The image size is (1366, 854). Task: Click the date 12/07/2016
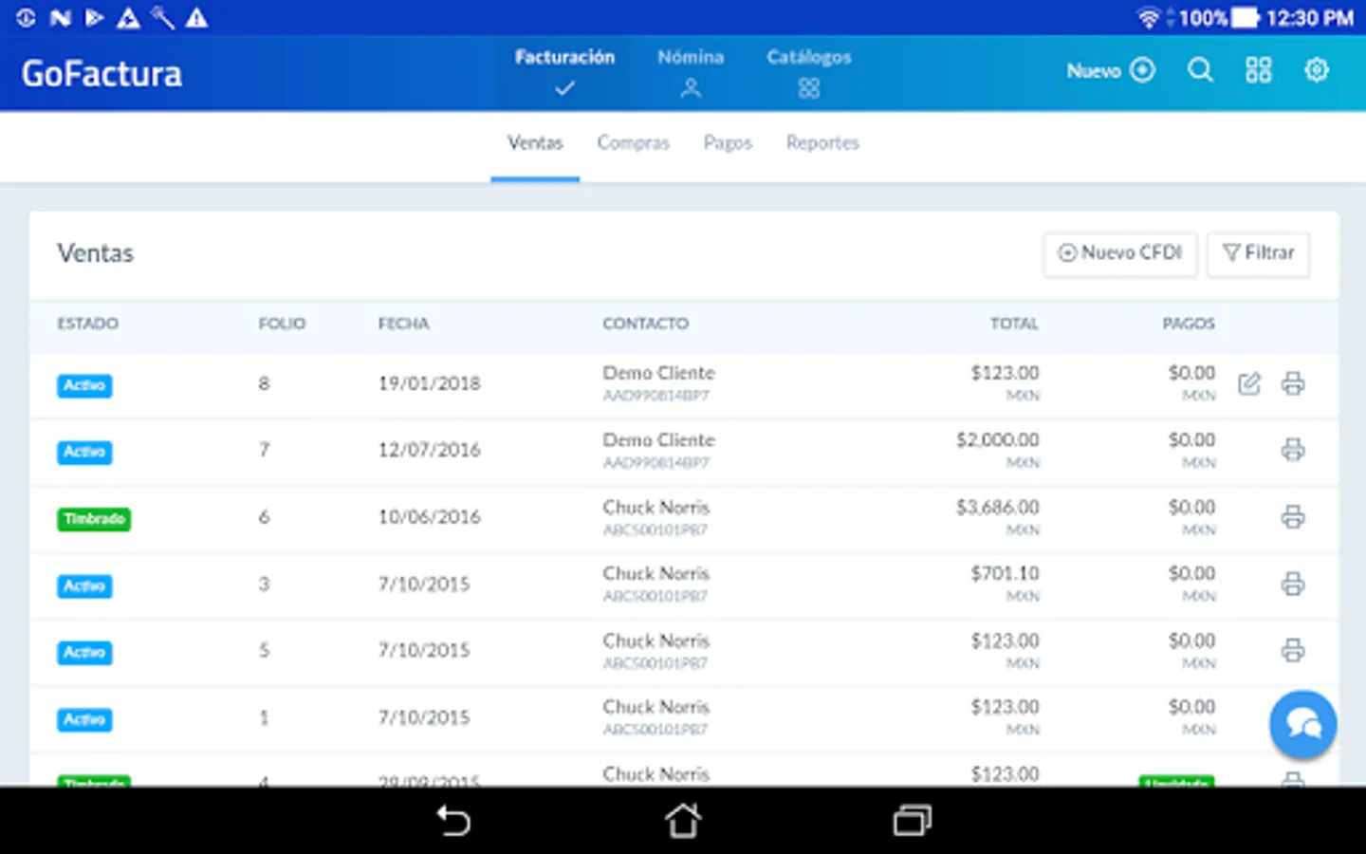pos(430,450)
